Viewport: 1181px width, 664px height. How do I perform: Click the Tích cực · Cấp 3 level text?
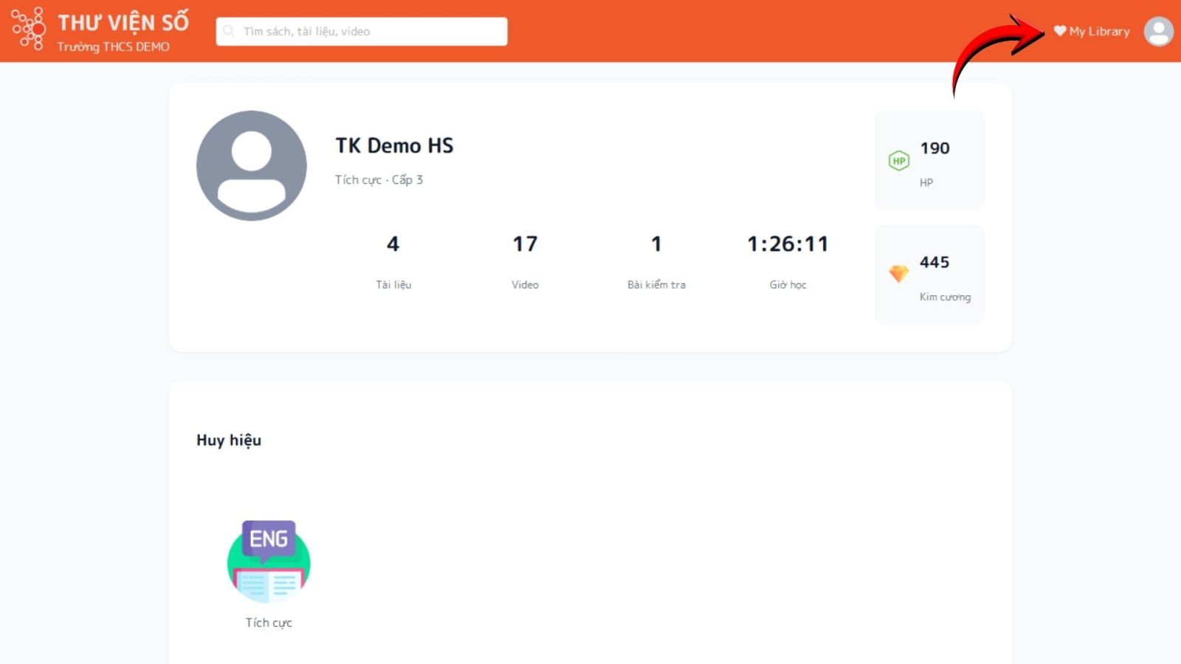point(379,179)
